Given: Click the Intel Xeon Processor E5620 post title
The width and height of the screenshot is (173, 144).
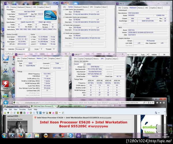Looking at the screenshot, I should (x=74, y=118).
